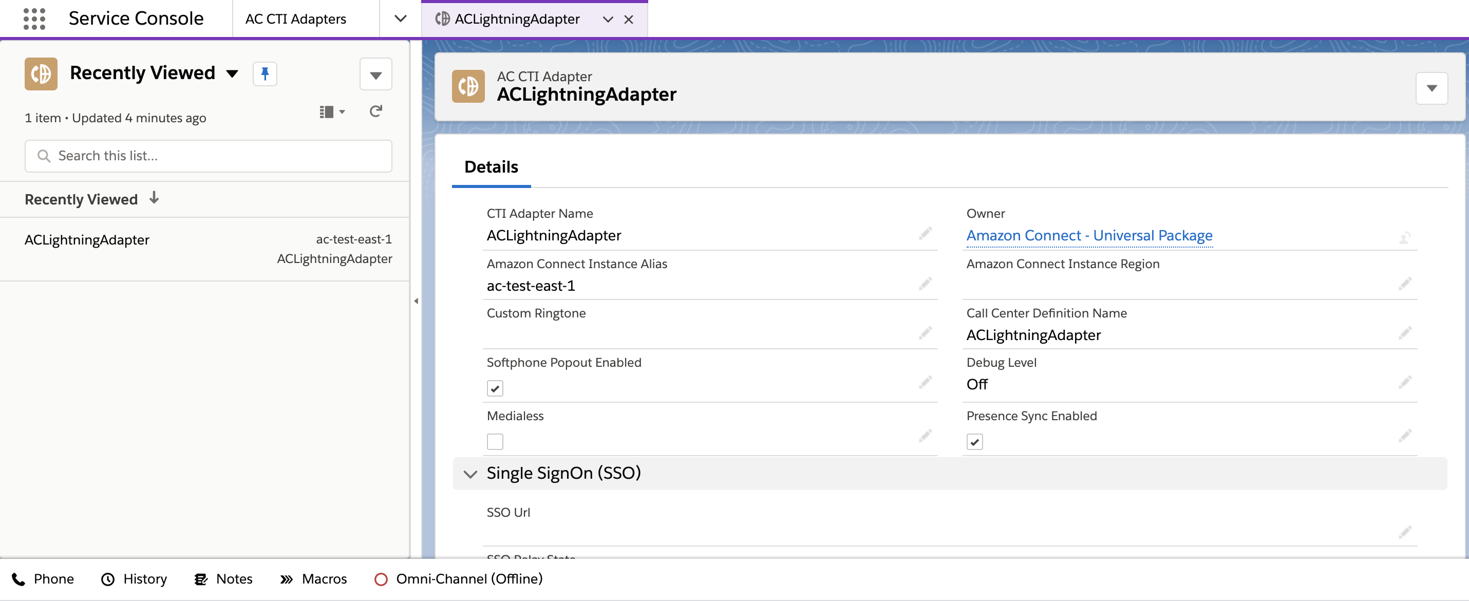Image resolution: width=1469 pixels, height=601 pixels.
Task: Open list view controls dropdown button
Action: tap(376, 74)
